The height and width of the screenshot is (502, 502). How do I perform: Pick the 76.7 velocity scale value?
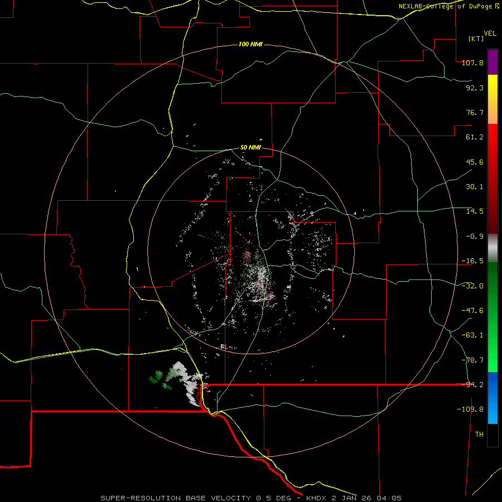click(x=475, y=112)
